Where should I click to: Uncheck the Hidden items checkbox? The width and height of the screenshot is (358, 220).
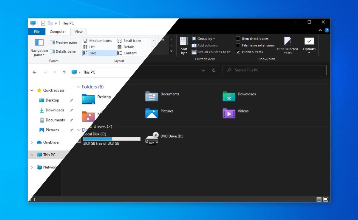[x=238, y=52]
